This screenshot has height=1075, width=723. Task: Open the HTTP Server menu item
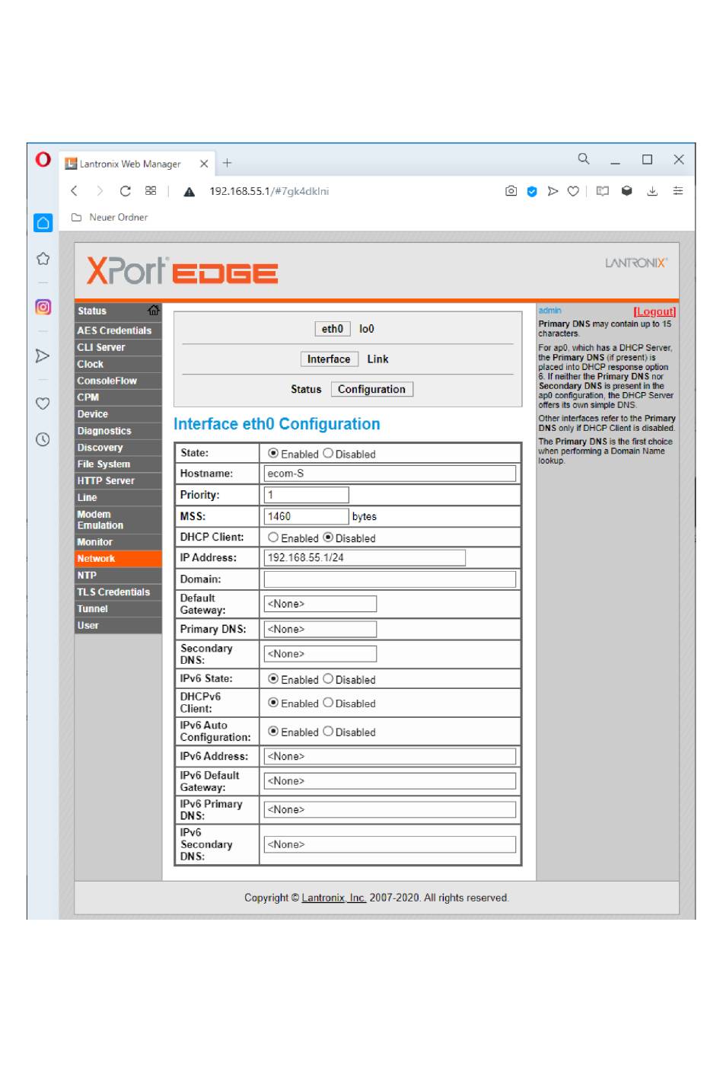coord(118,480)
